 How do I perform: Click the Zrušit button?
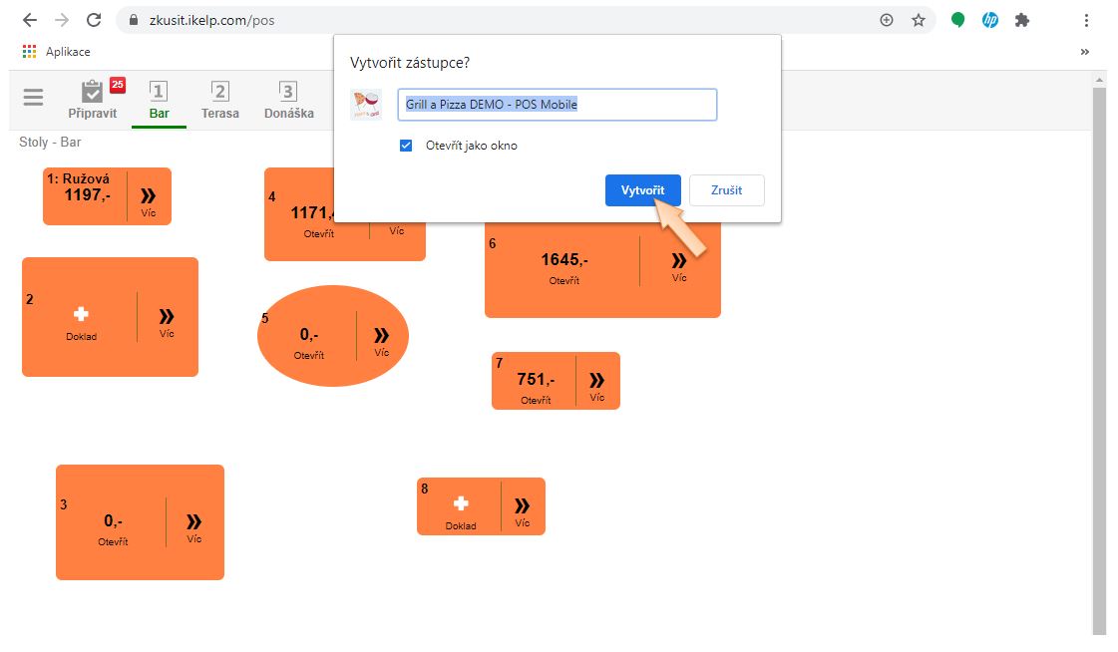pyautogui.click(x=726, y=190)
